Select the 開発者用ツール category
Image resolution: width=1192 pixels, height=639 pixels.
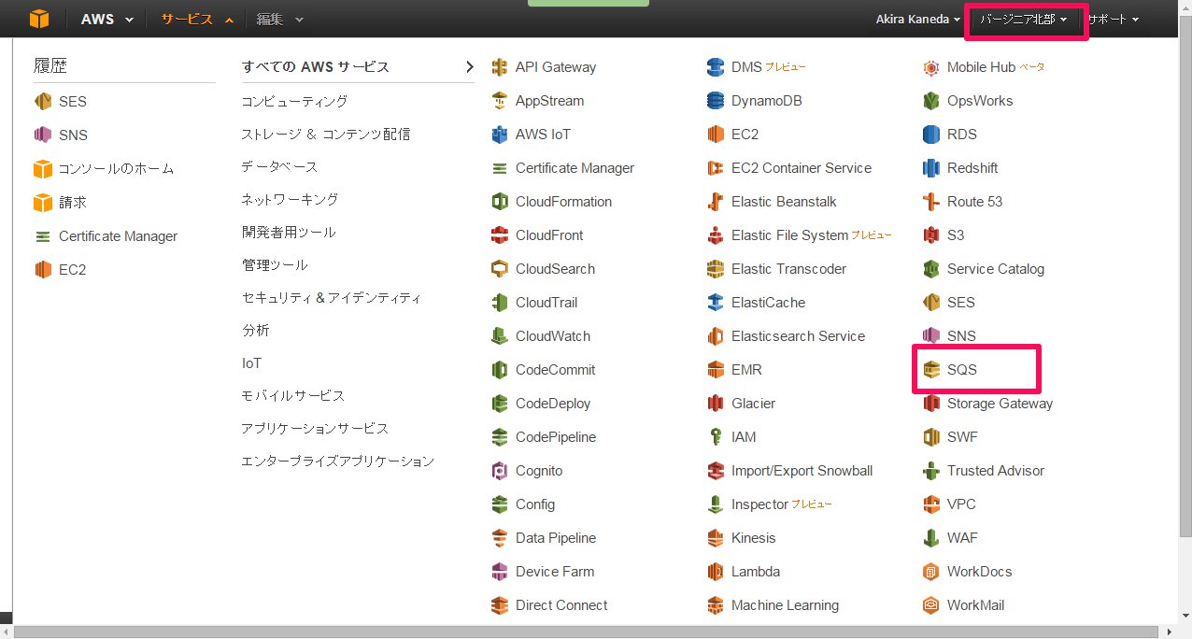click(289, 232)
